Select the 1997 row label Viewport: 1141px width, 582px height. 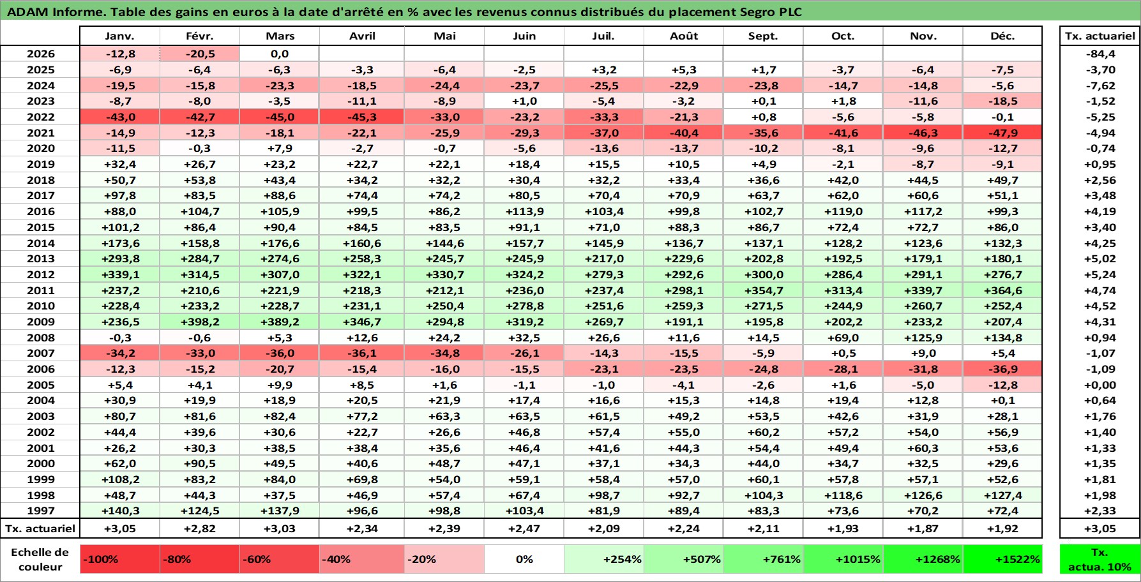[x=40, y=511]
